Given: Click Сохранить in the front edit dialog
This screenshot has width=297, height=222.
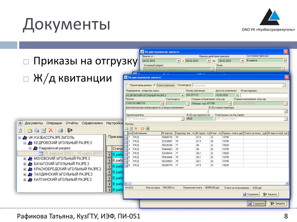Looking at the screenshot, I should tap(251, 194).
